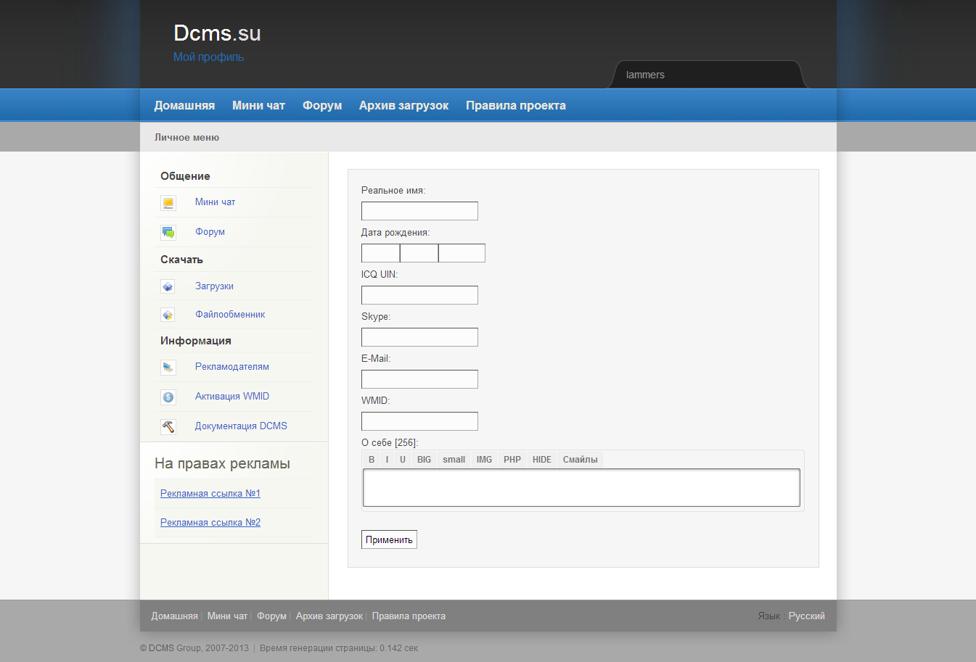Open the Смайлы smileys picker
Image resolution: width=976 pixels, height=662 pixels.
[x=581, y=460]
